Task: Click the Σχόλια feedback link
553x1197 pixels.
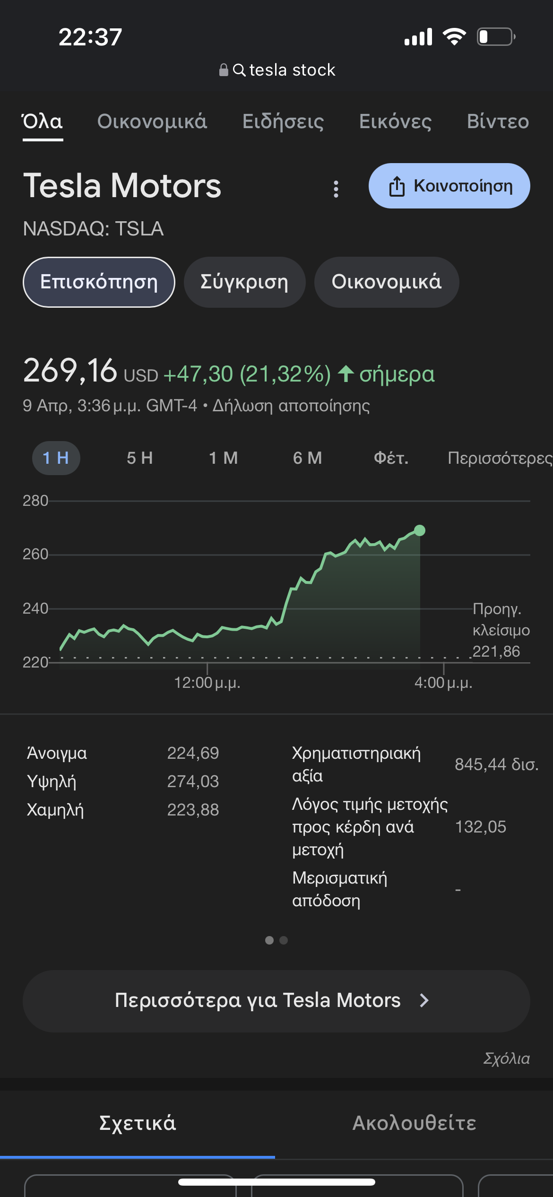Action: (x=506, y=1058)
